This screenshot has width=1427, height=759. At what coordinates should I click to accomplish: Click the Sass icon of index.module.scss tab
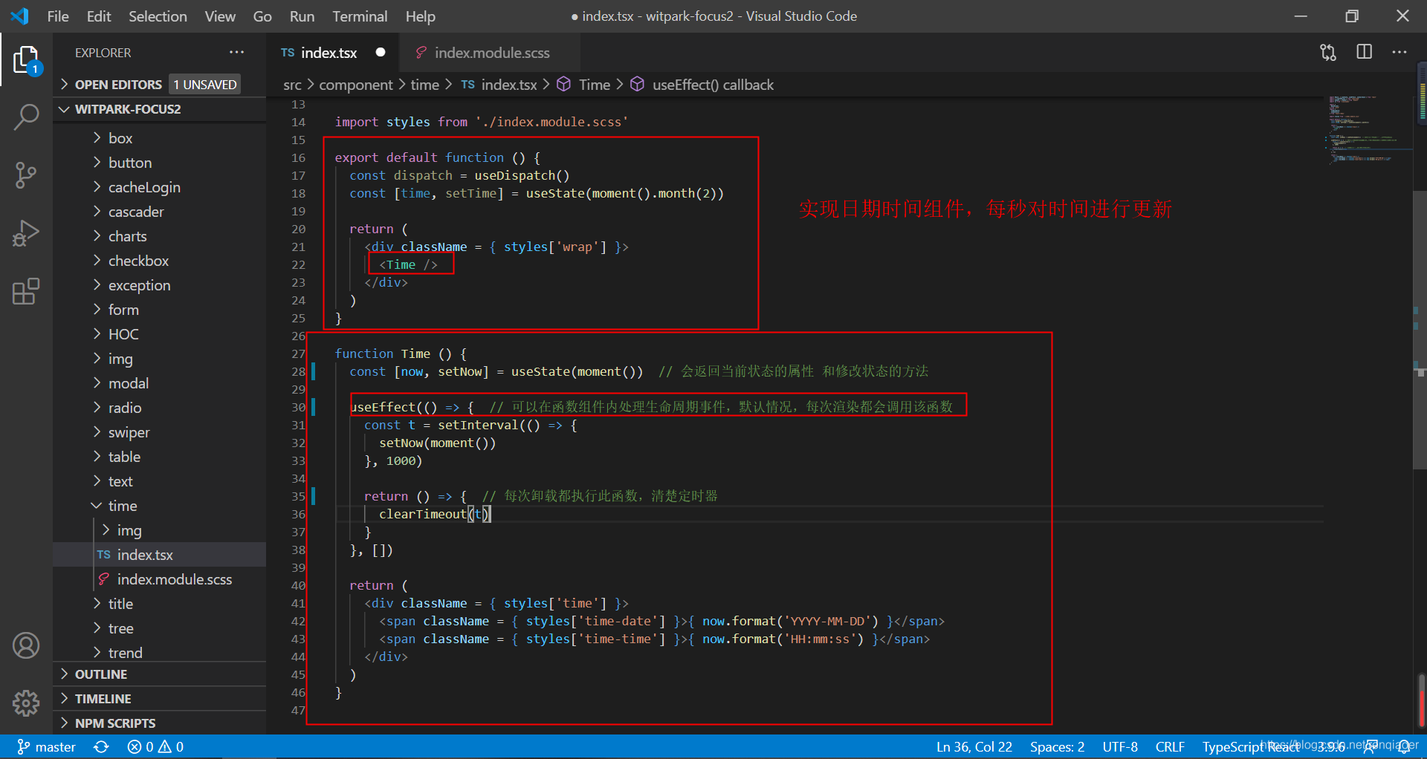421,53
